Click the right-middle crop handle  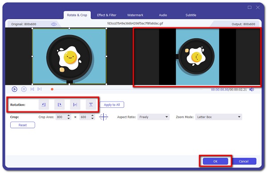(106, 56)
